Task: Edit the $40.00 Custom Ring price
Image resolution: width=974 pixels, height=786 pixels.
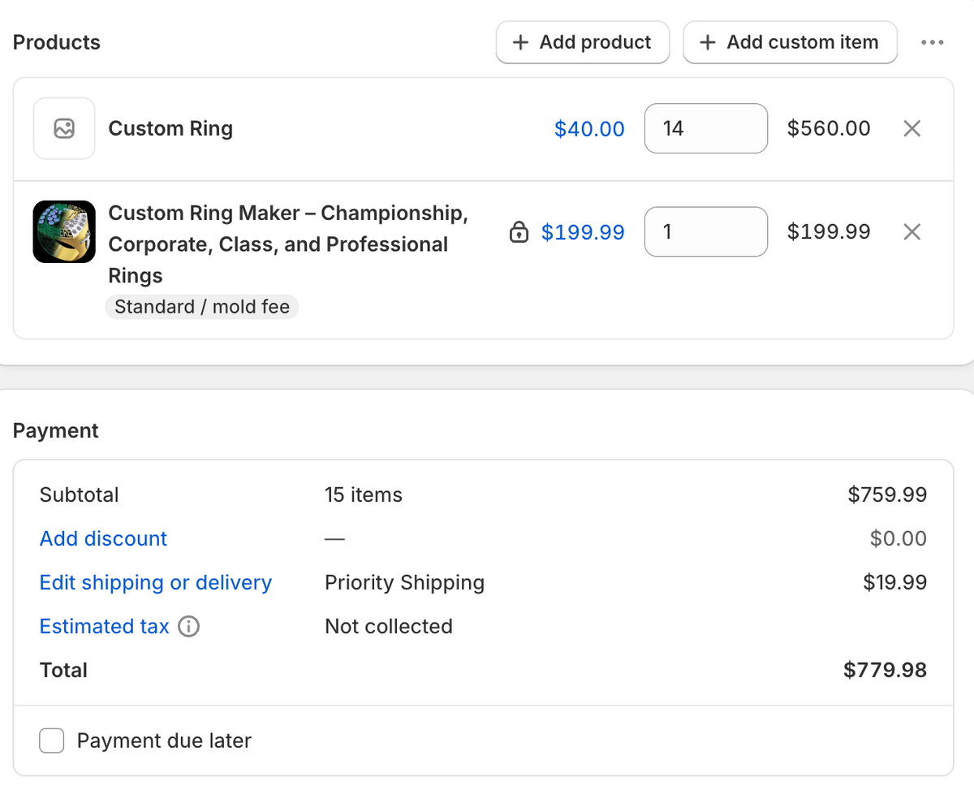Action: coord(589,128)
